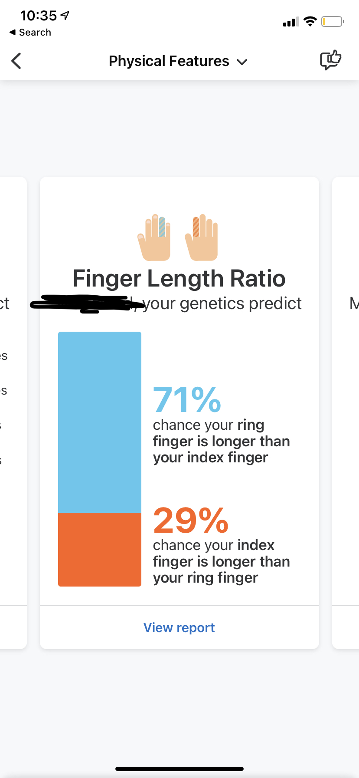
Task: Tap the home indicator bar
Action: click(179, 768)
